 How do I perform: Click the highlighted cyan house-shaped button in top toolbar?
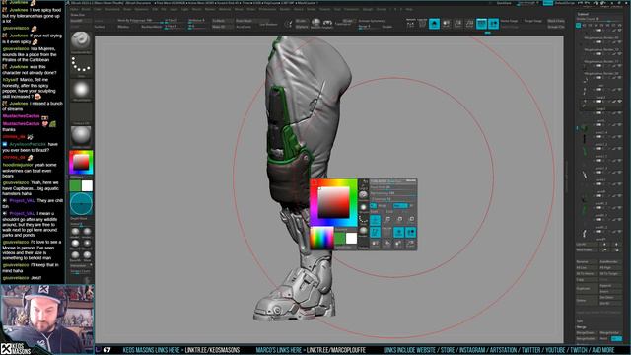tap(434, 24)
